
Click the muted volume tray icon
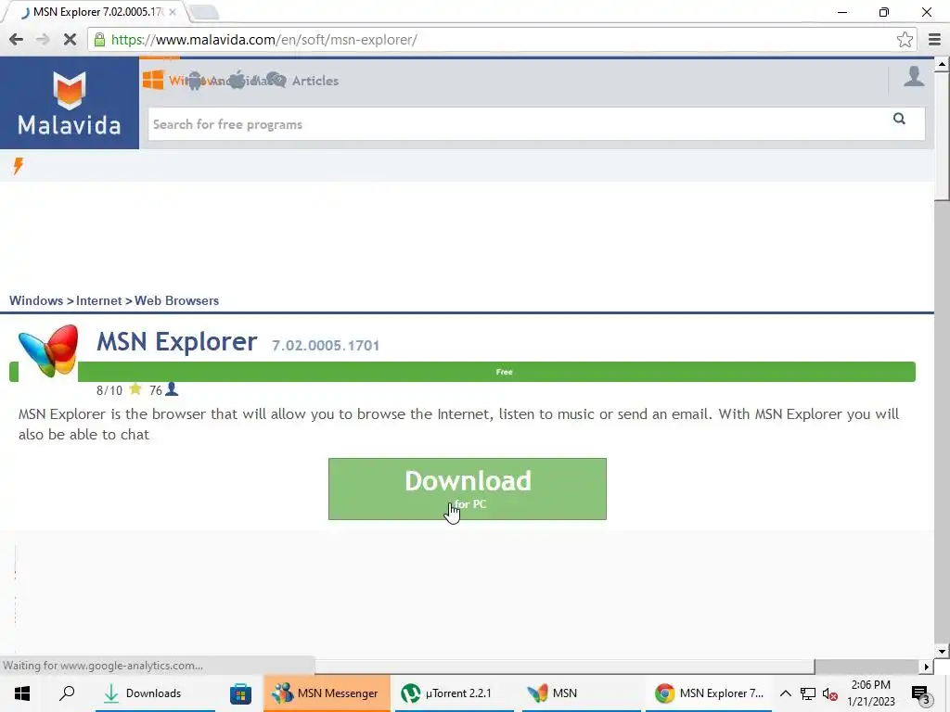click(829, 693)
